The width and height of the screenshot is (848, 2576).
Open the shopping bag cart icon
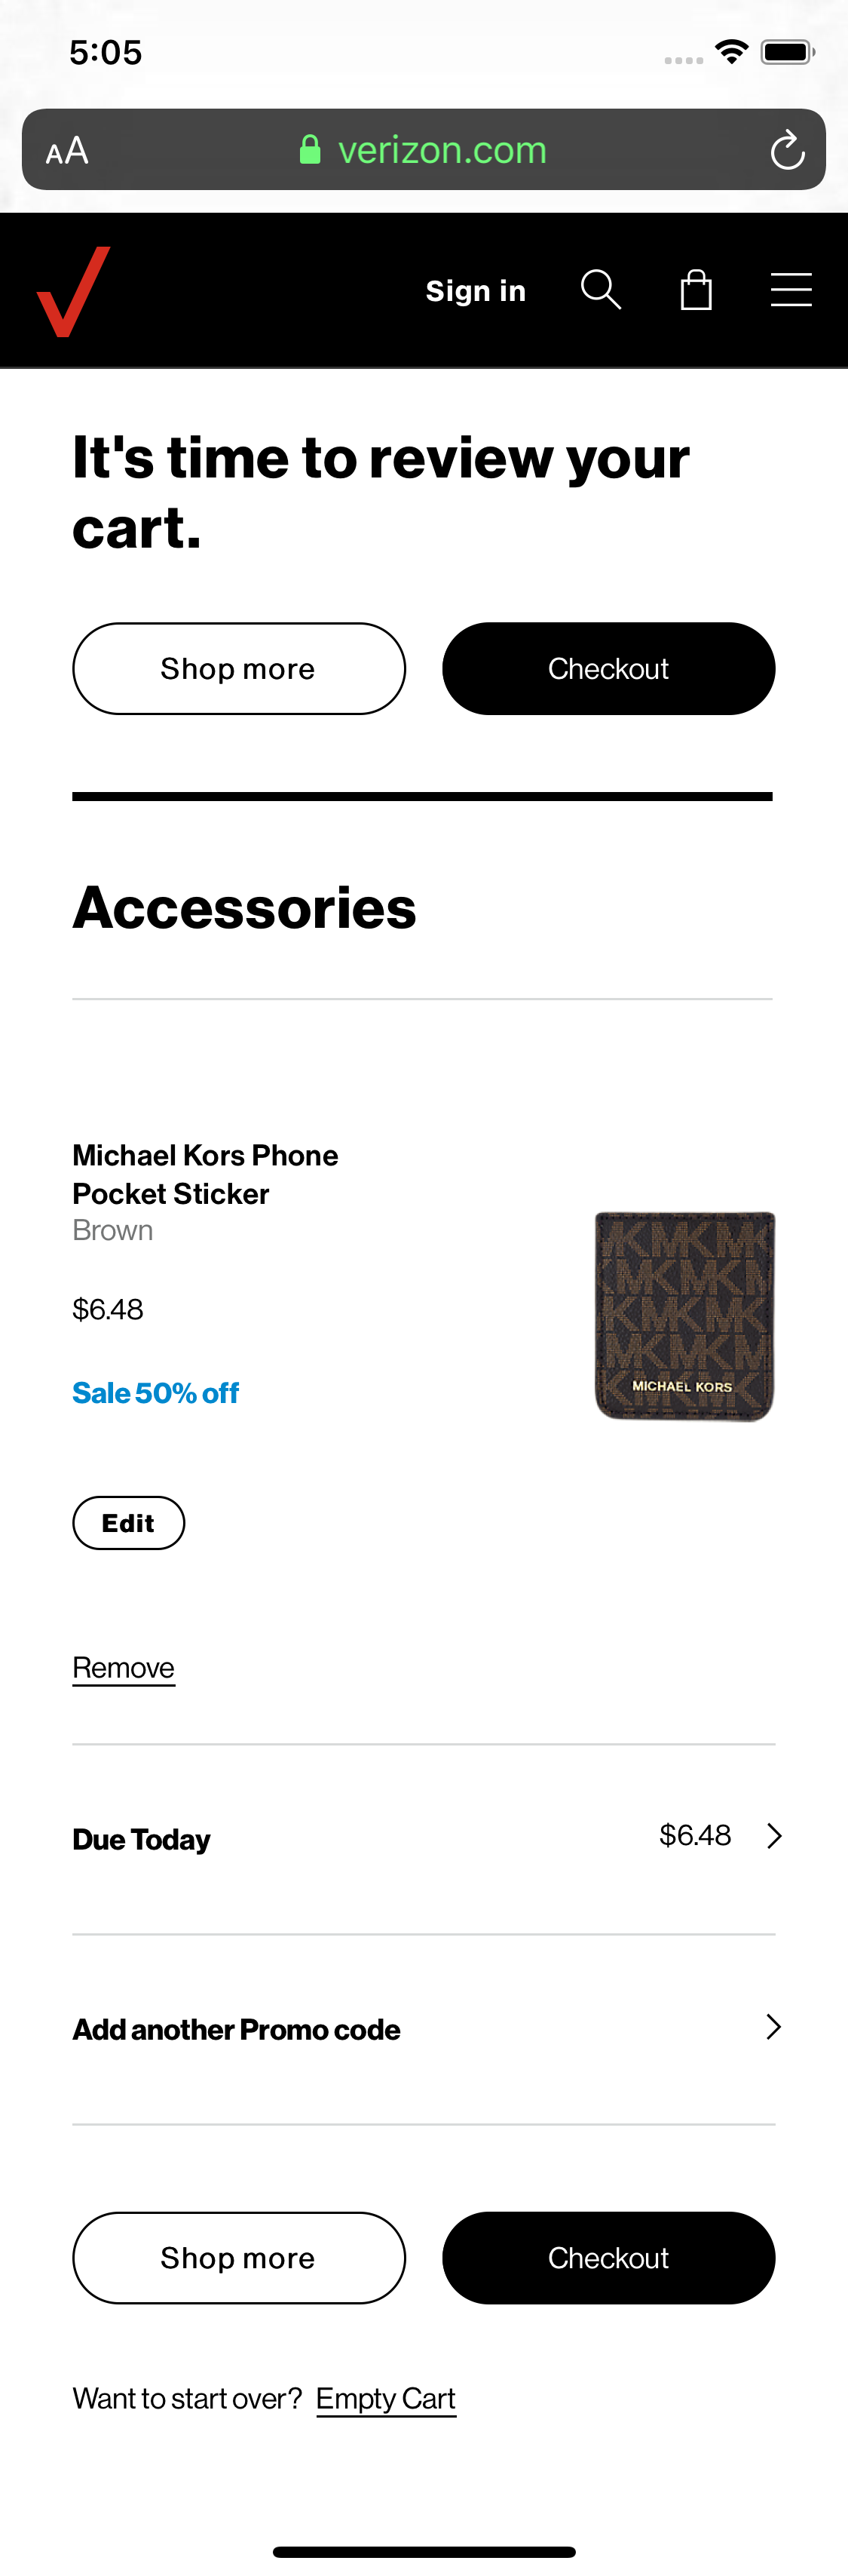tap(696, 290)
